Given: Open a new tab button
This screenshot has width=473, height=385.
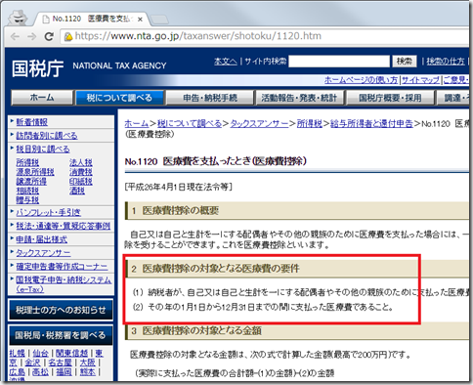Looking at the screenshot, I should pyautogui.click(x=159, y=20).
